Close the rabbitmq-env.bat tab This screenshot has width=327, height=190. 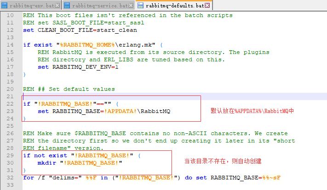click(x=57, y=6)
